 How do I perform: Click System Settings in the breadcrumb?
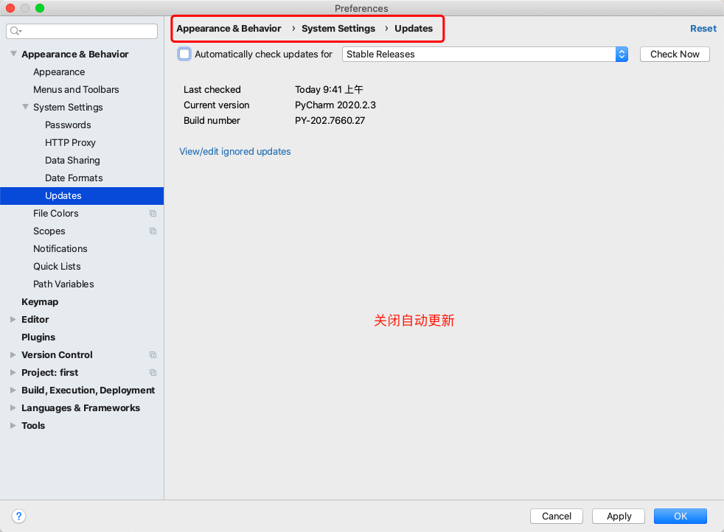tap(338, 29)
